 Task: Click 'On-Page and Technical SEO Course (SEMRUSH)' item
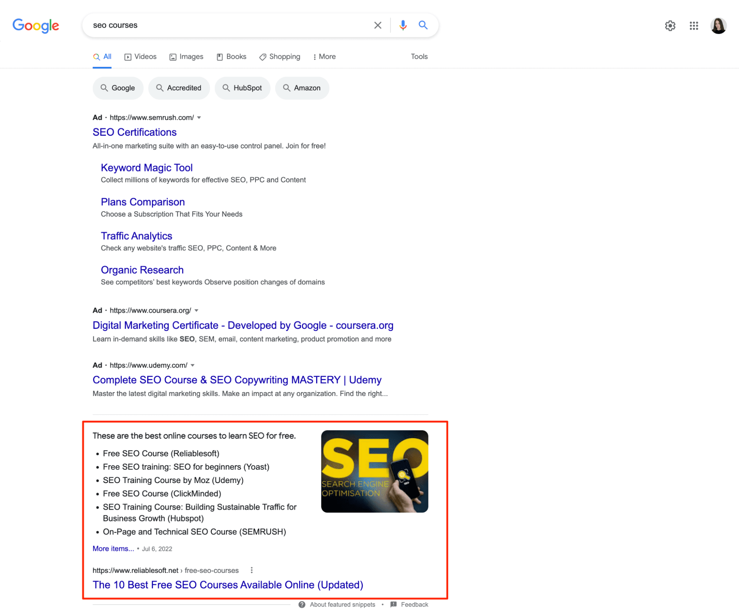point(194,532)
